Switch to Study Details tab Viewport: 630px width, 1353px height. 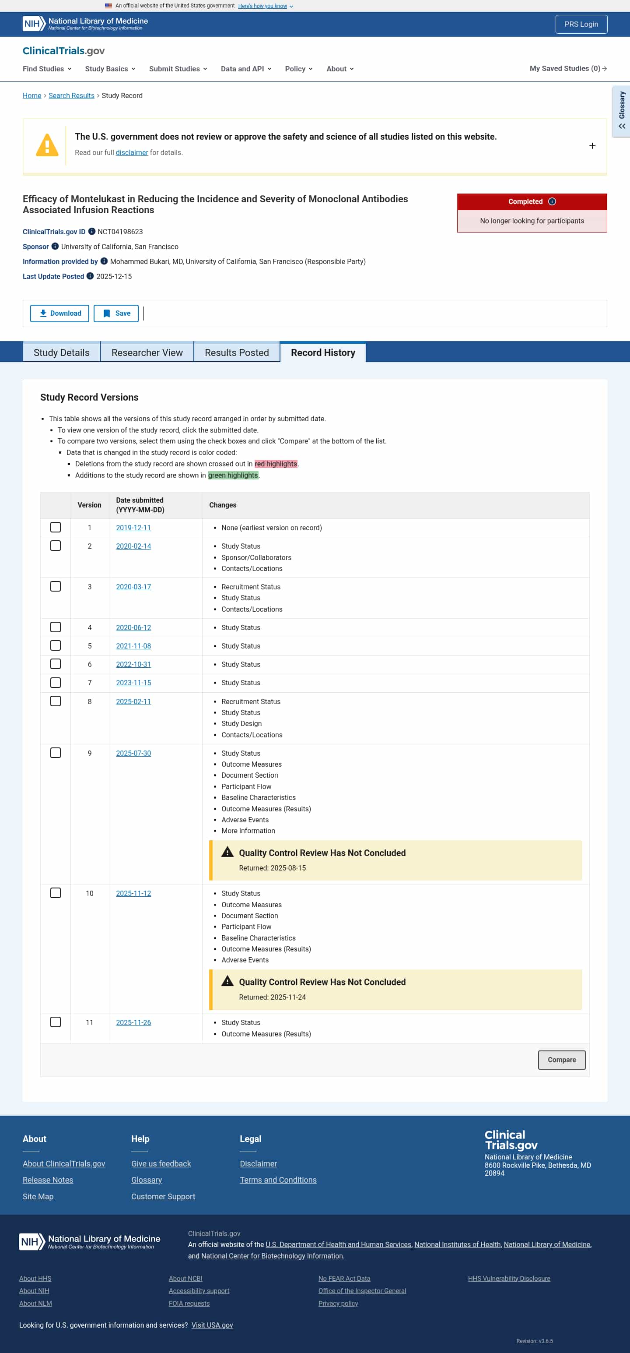tap(61, 352)
